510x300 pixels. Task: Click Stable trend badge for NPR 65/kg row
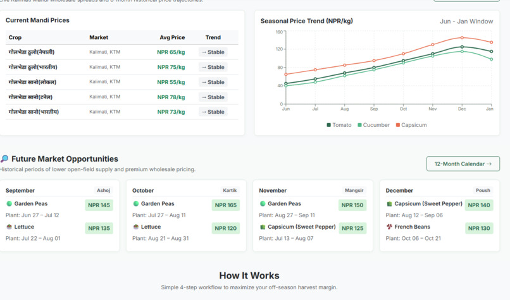tap(213, 52)
